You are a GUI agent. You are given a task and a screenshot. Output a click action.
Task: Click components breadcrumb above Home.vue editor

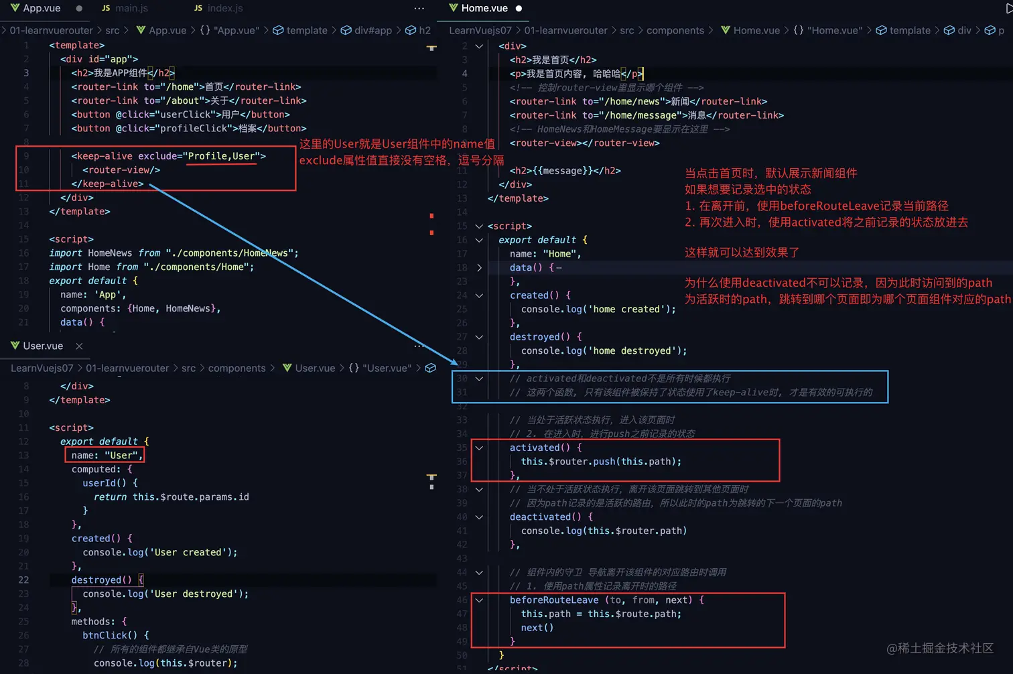tap(675, 30)
